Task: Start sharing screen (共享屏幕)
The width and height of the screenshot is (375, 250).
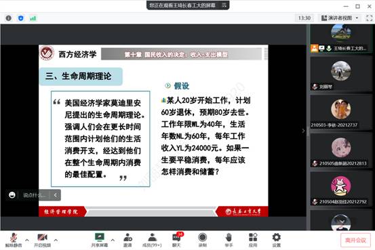Action: click(100, 241)
